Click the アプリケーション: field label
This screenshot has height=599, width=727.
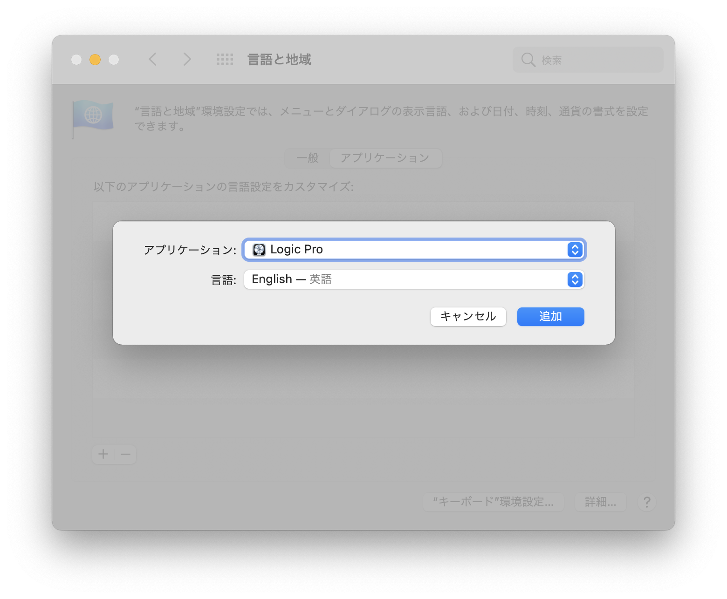click(190, 250)
